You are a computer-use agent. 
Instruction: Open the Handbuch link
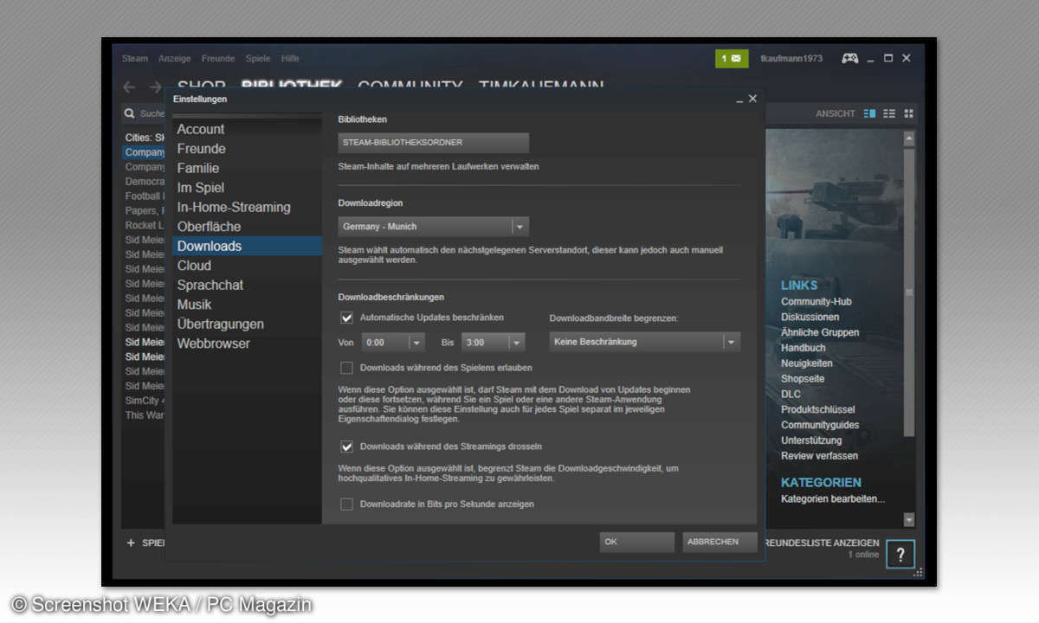coord(803,348)
